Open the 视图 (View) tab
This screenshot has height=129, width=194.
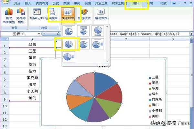coord(88,3)
